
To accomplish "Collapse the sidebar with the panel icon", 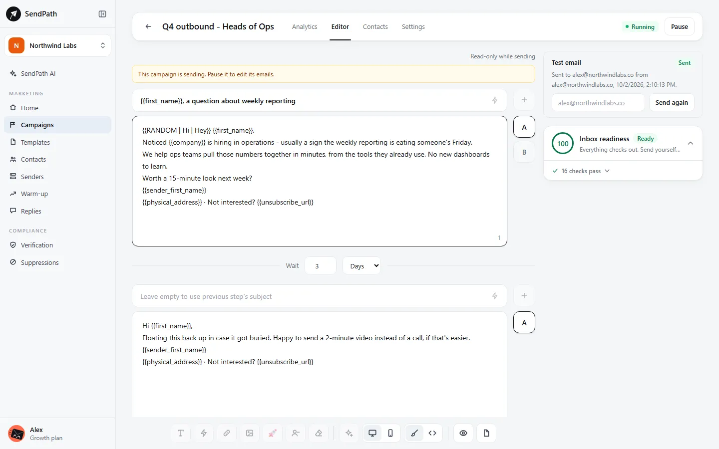I will tap(102, 14).
